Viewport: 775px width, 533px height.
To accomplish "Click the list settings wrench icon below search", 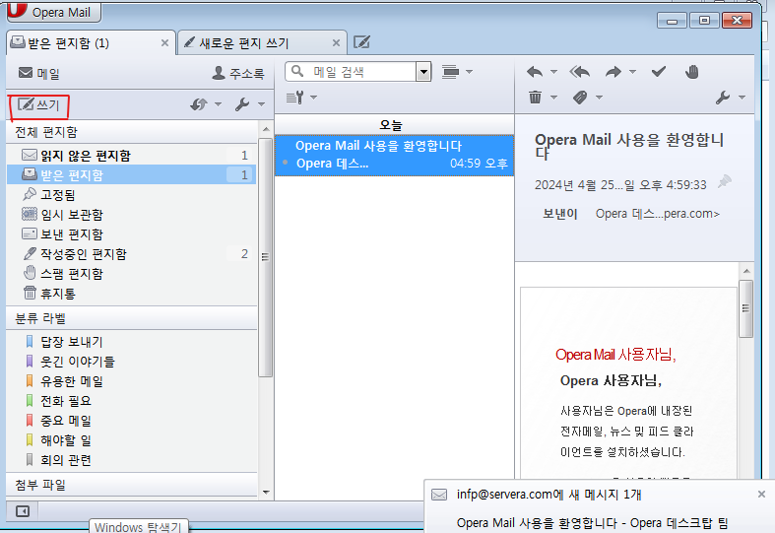I will coord(295,98).
